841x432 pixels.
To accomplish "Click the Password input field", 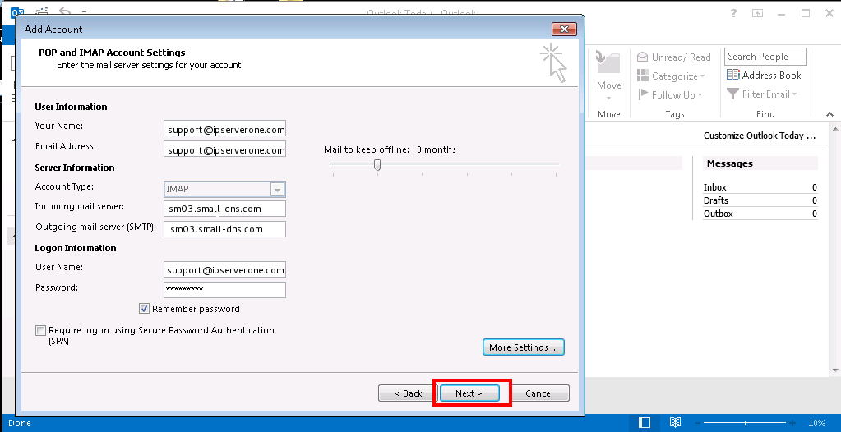I will tap(224, 289).
